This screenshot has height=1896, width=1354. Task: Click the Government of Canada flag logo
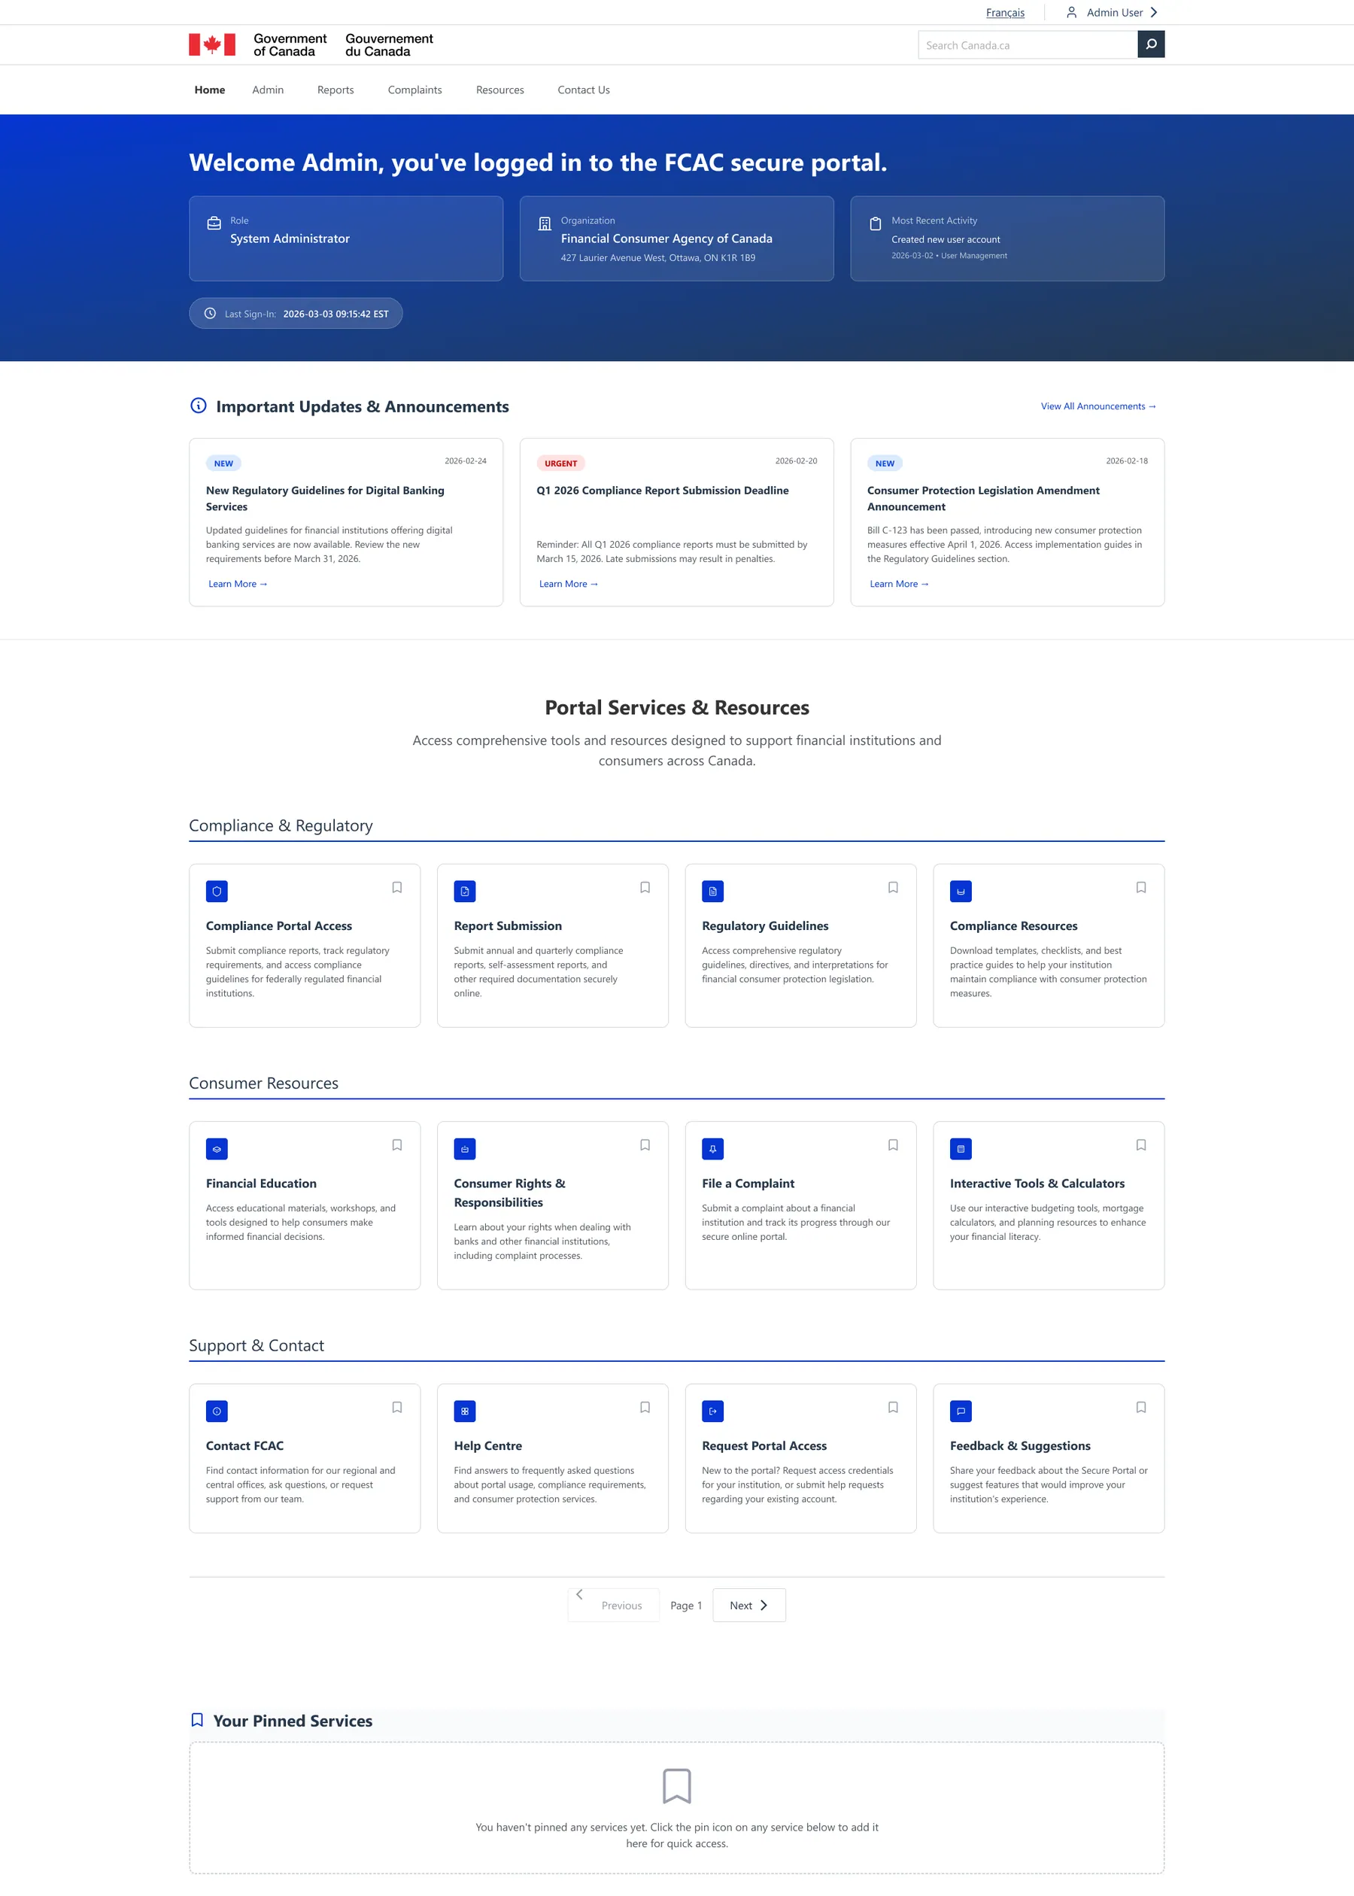point(212,44)
